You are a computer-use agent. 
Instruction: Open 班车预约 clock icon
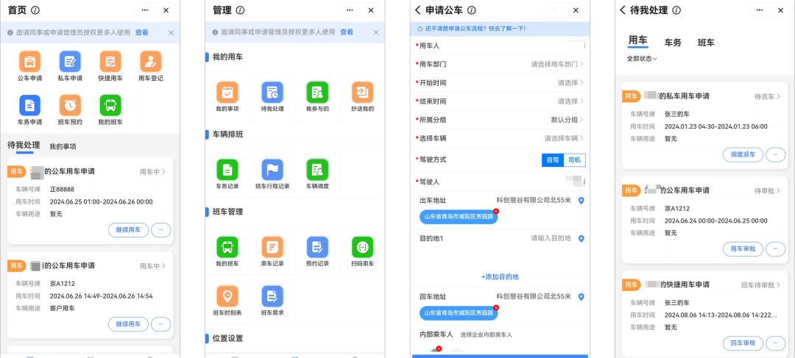click(70, 105)
